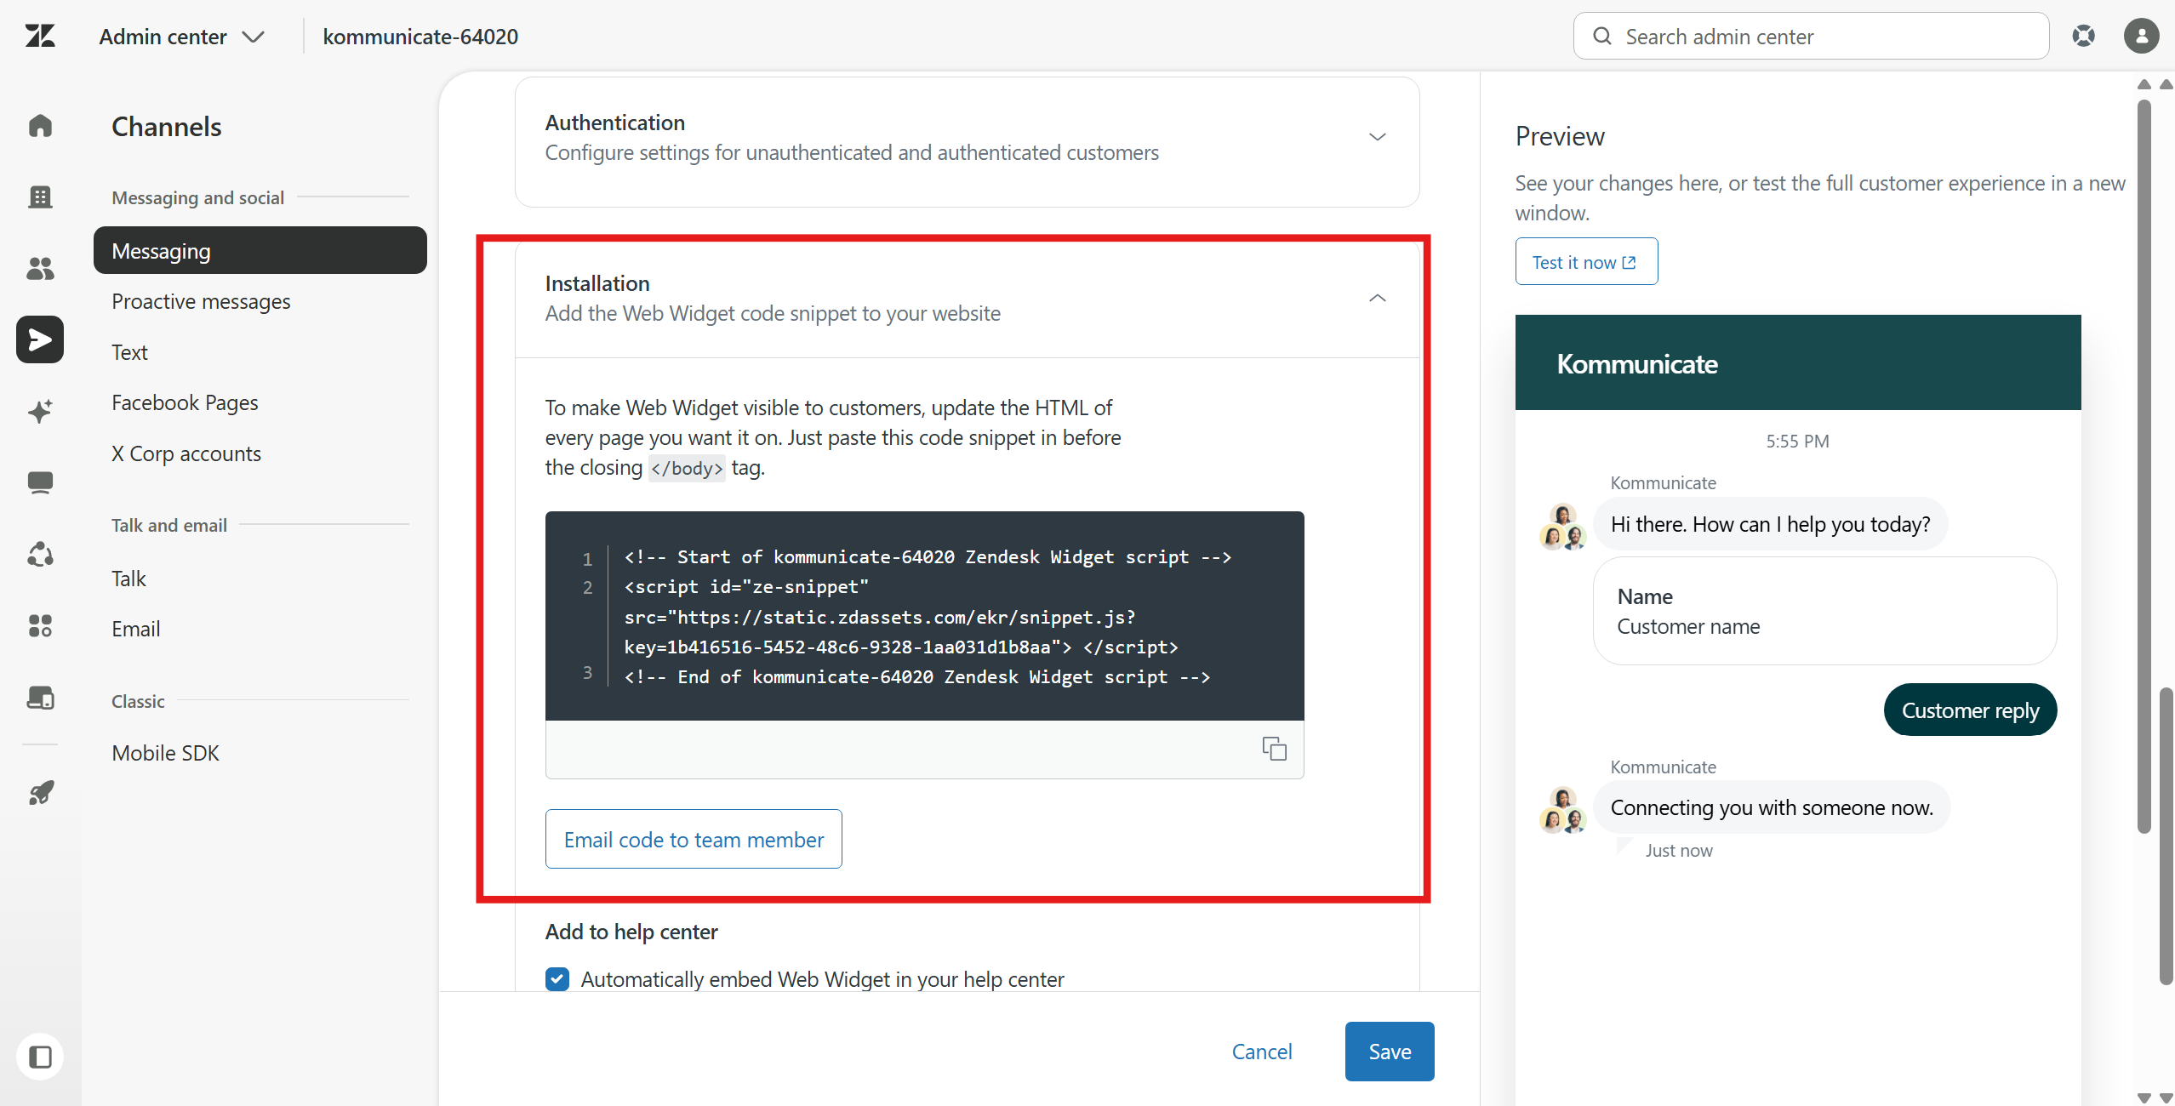Open the help lifebuoy icon

click(2083, 36)
